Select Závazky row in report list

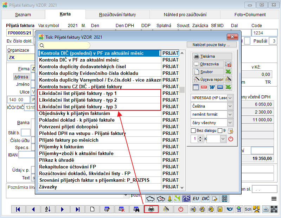pos(99,187)
